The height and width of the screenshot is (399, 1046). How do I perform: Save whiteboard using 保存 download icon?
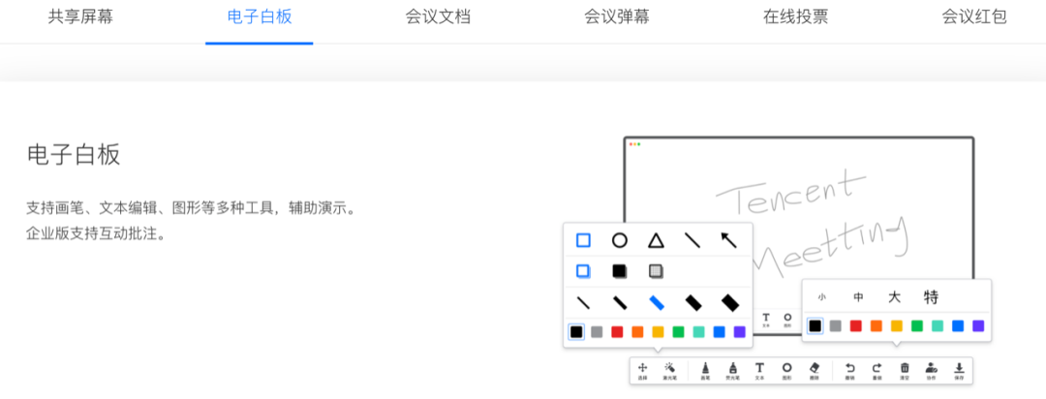(x=959, y=370)
